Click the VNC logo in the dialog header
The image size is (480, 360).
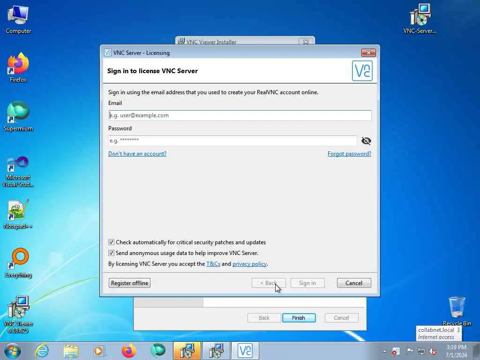(x=362, y=71)
